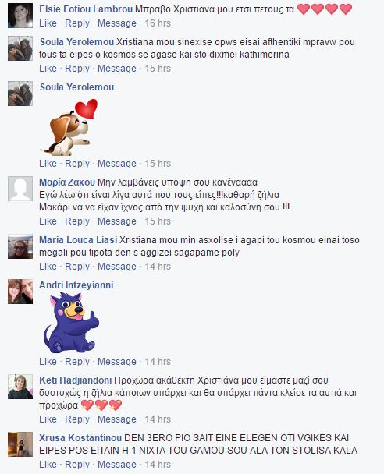Open Μαρία Ζακου's default avatar icon

point(20,189)
